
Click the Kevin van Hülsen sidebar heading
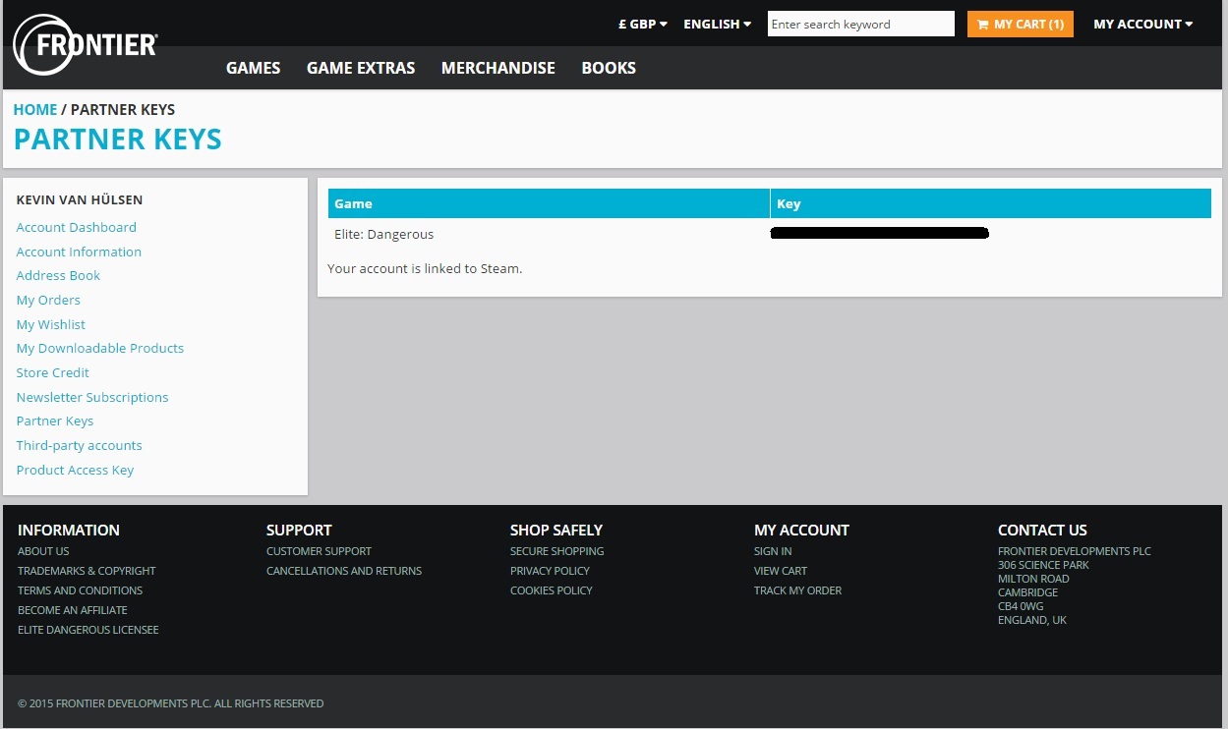pyautogui.click(x=80, y=199)
